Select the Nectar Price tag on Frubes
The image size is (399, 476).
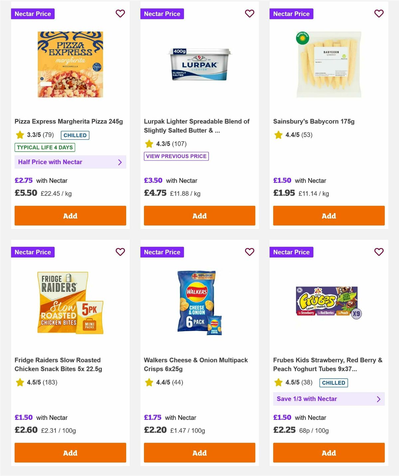(x=292, y=252)
